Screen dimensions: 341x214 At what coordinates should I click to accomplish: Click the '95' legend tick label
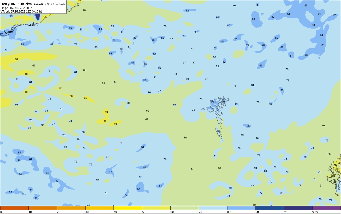[x=286, y=212]
